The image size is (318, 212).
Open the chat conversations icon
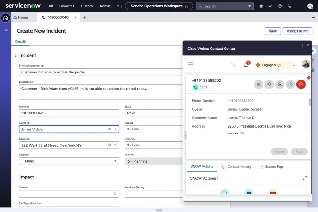[271, 6]
